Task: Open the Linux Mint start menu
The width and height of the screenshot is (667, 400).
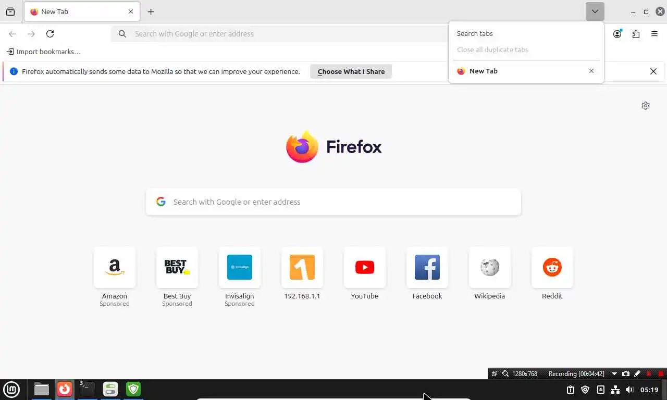Action: tap(11, 389)
